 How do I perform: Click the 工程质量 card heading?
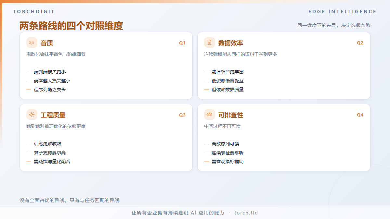[53, 115]
